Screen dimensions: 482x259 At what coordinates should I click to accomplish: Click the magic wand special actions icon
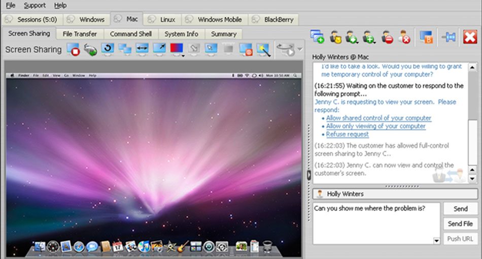click(263, 50)
